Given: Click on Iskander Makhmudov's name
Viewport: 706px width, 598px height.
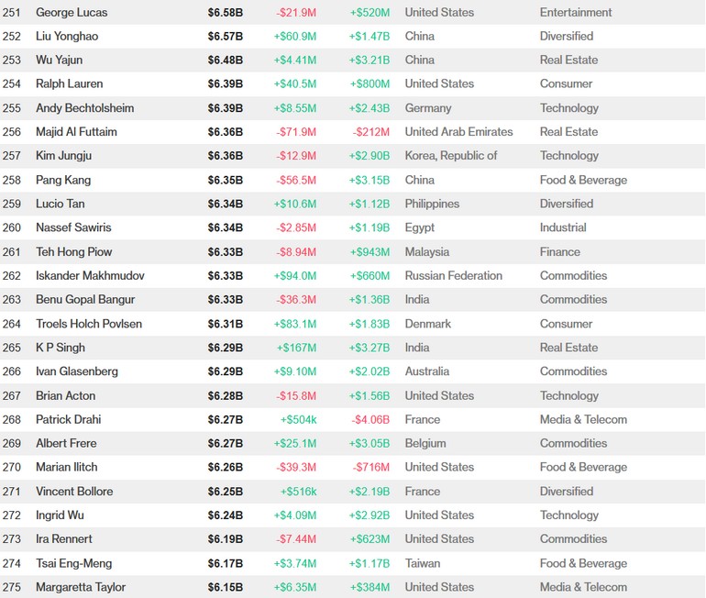Looking at the screenshot, I should tap(90, 275).
